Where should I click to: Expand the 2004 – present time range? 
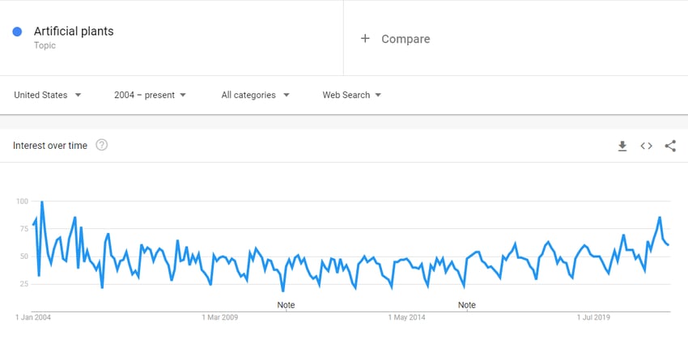tap(150, 95)
